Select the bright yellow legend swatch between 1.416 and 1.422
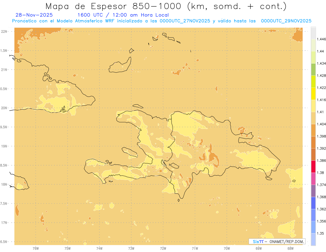 click(313, 94)
